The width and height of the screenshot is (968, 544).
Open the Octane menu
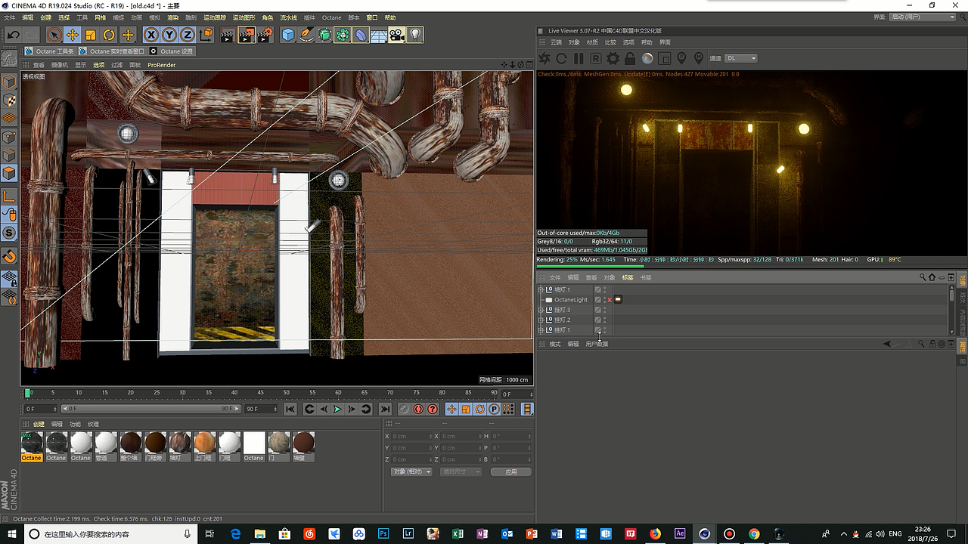point(331,17)
